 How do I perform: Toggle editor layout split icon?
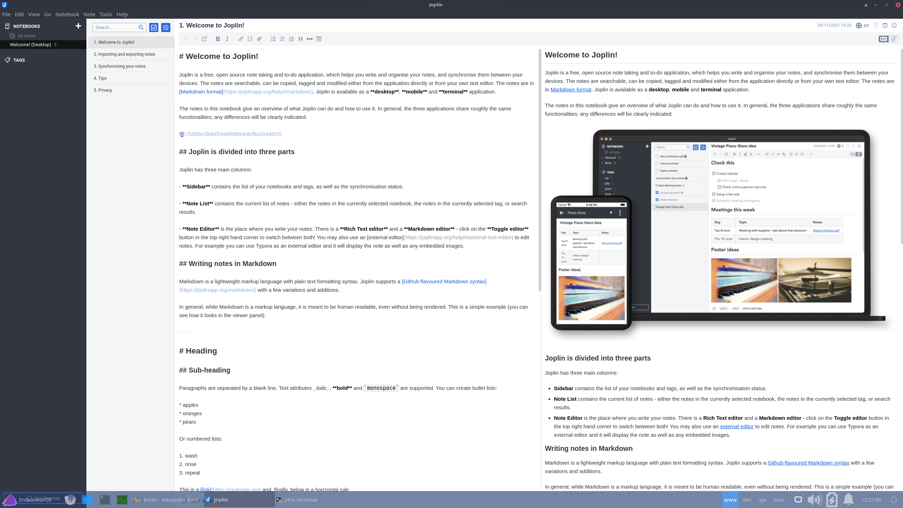pos(885,25)
